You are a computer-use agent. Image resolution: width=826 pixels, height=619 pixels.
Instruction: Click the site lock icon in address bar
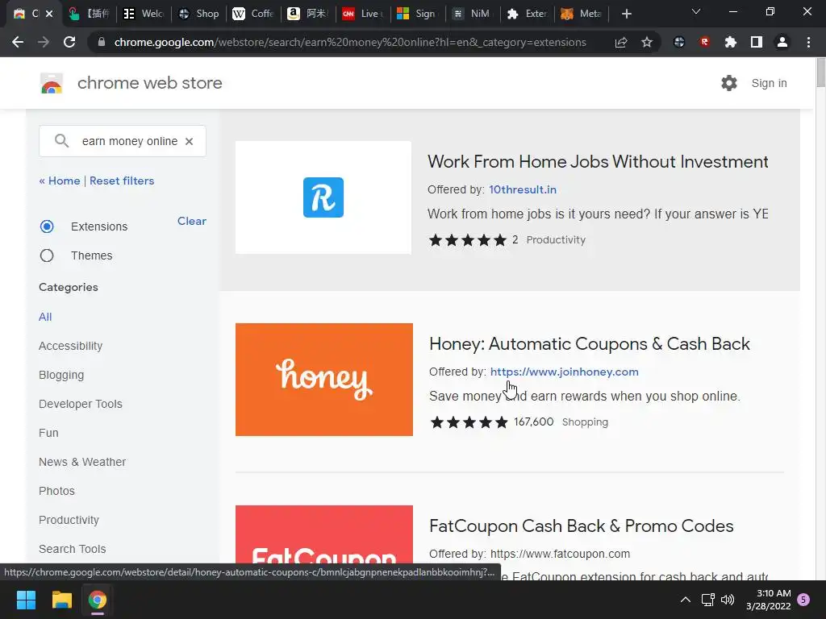coord(102,42)
